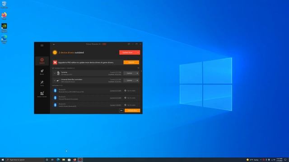
Task: Click the driver list vertical scrollbar
Action: [141, 71]
